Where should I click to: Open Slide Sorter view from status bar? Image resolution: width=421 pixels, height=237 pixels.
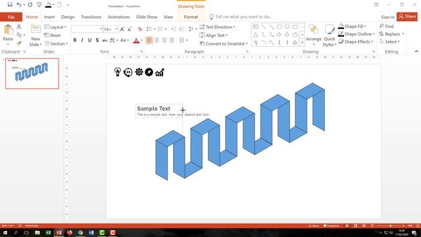355,226
